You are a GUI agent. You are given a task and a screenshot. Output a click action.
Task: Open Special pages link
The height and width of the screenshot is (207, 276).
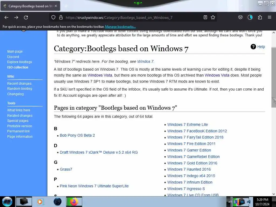coord(18,120)
